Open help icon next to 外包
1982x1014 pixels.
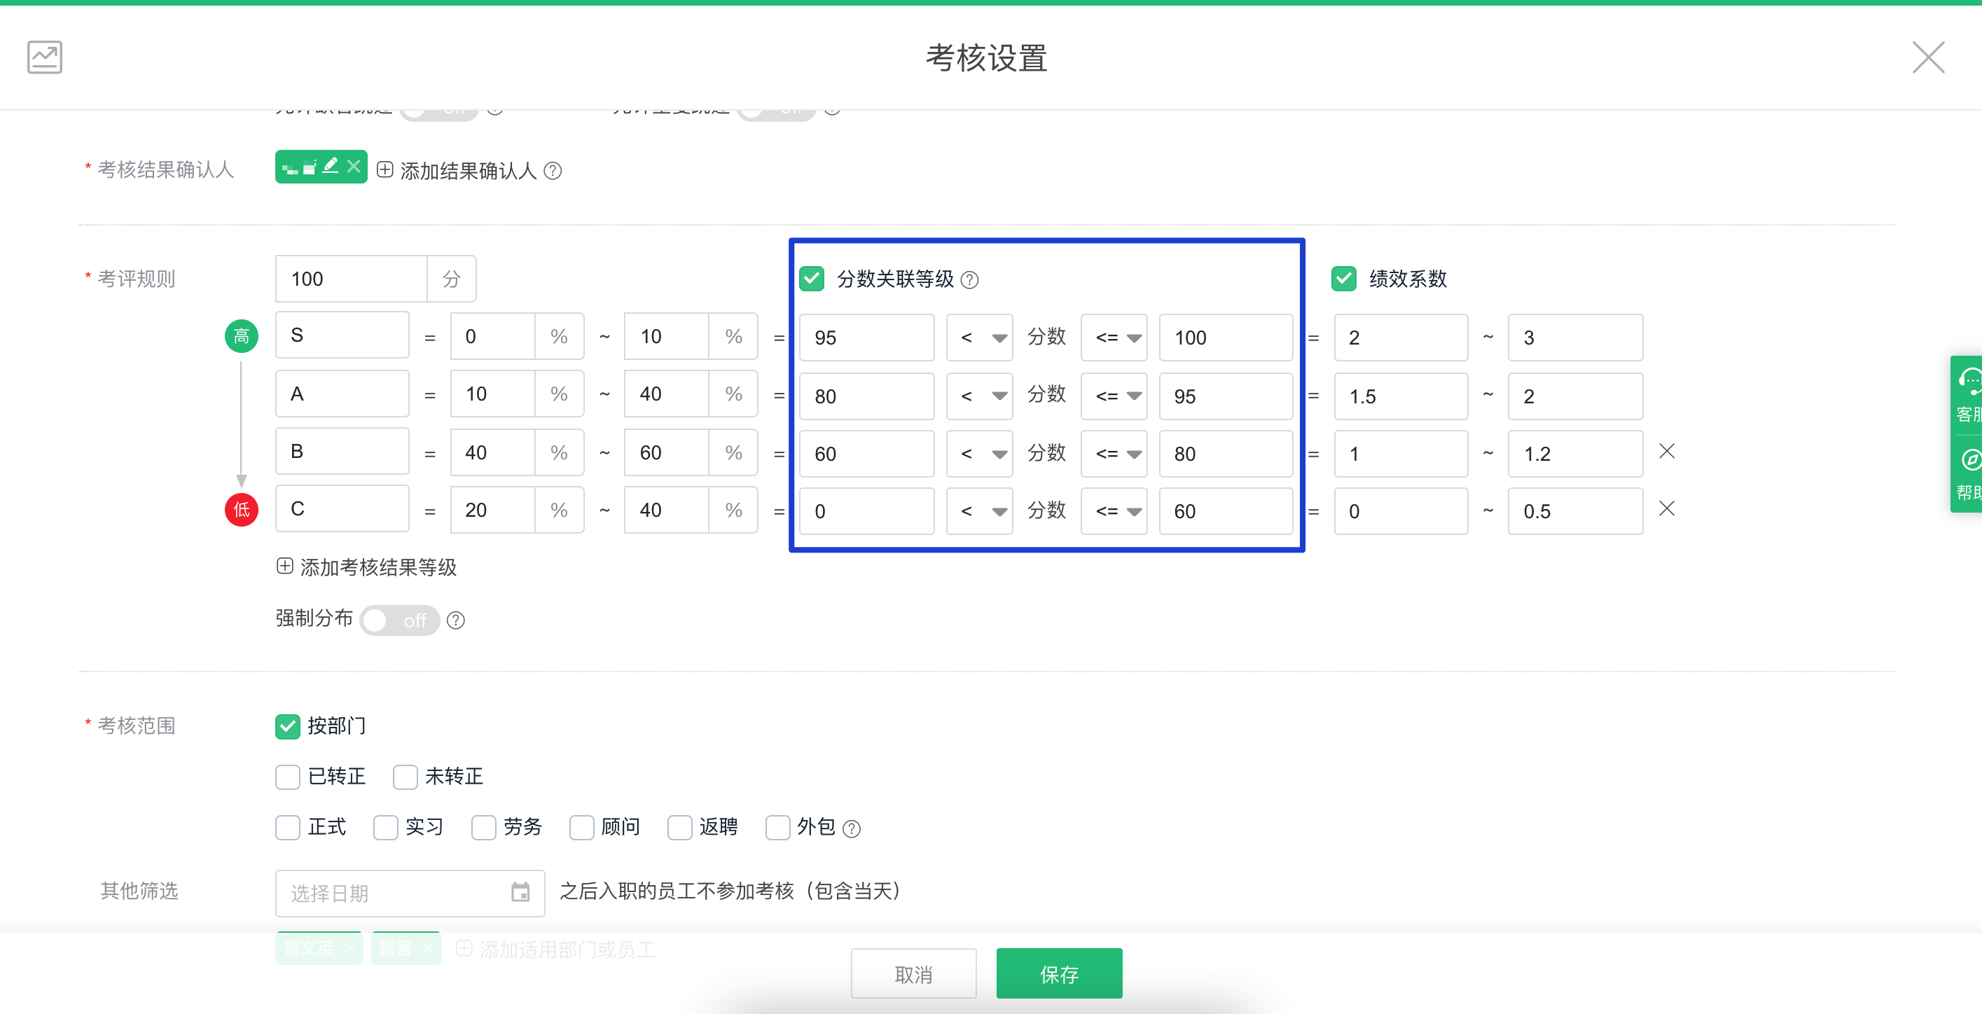[x=851, y=828]
